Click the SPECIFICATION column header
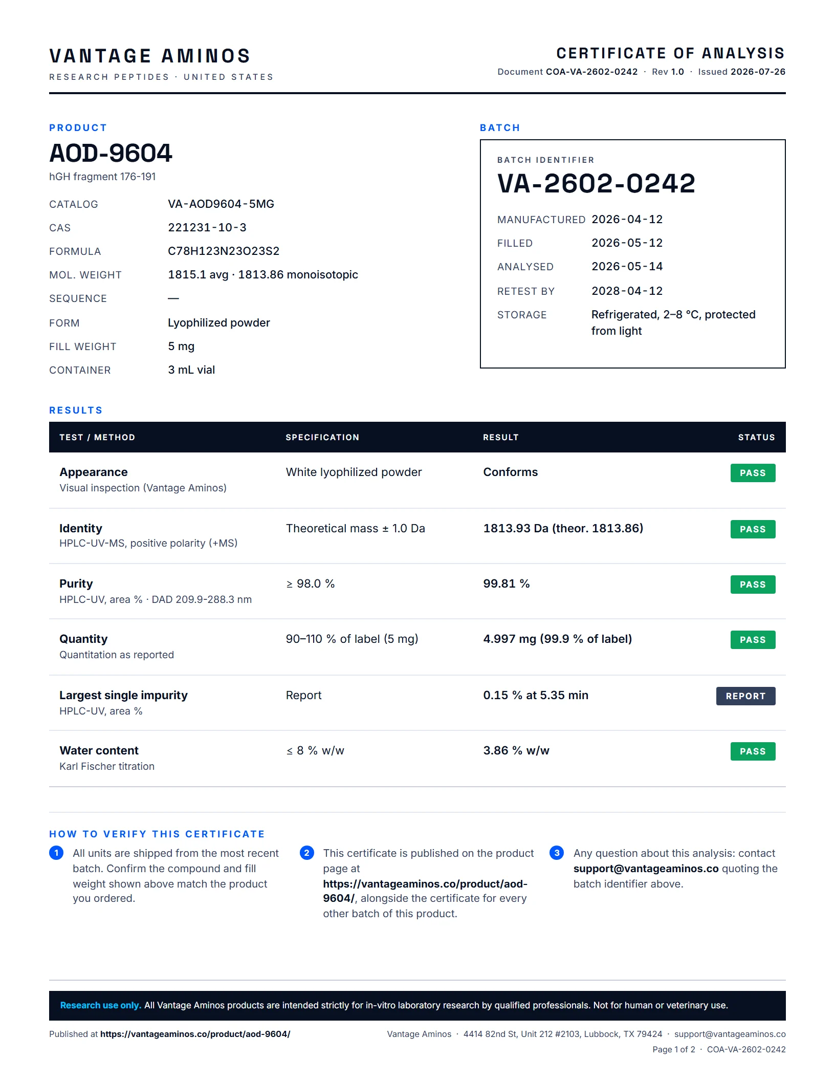Image resolution: width=835 pixels, height=1081 pixels. click(322, 437)
